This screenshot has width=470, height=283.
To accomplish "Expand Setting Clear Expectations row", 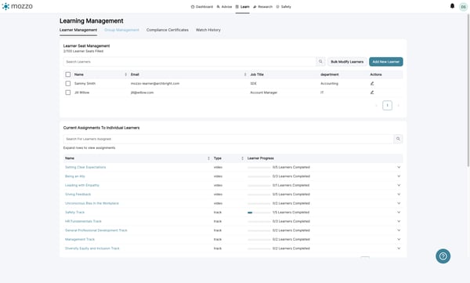I will [399, 167].
